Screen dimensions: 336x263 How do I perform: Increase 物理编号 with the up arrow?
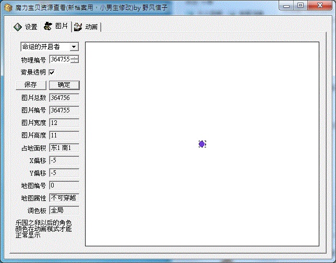tap(75, 57)
